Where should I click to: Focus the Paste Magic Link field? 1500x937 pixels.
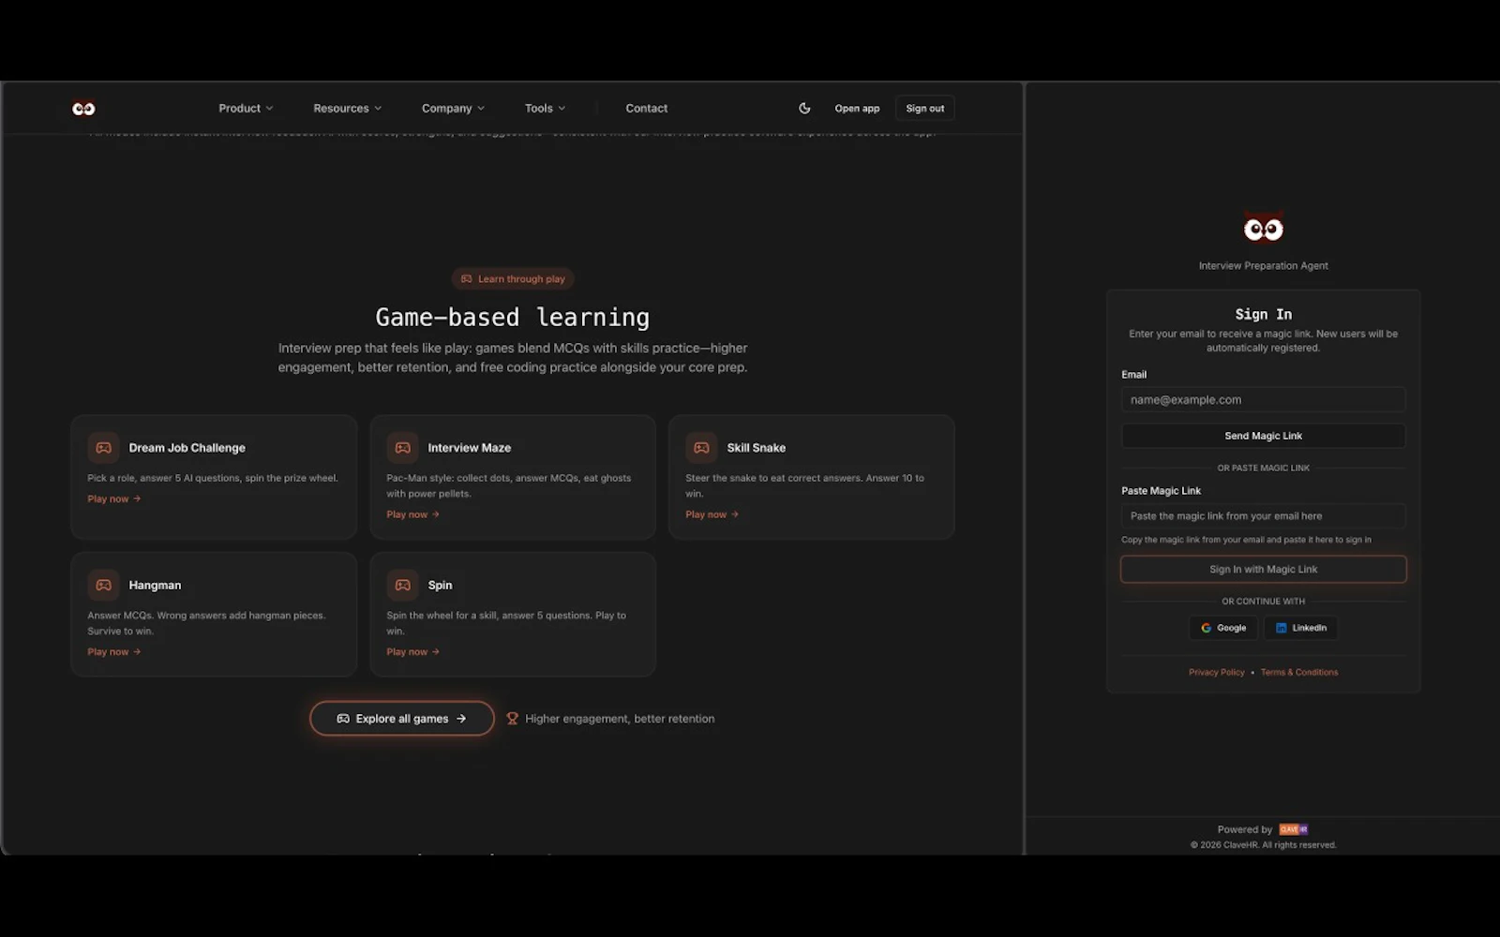click(x=1263, y=516)
